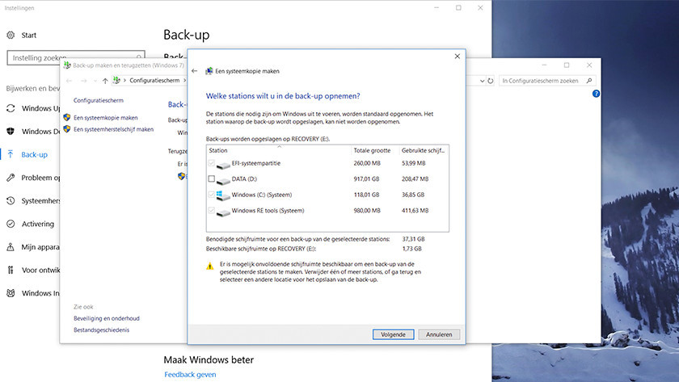Click the Windows (C:) drive icon
This screenshot has width=679, height=382.
click(x=223, y=195)
